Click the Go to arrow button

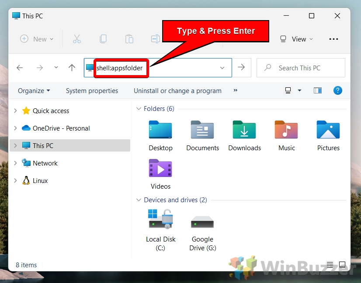(241, 67)
